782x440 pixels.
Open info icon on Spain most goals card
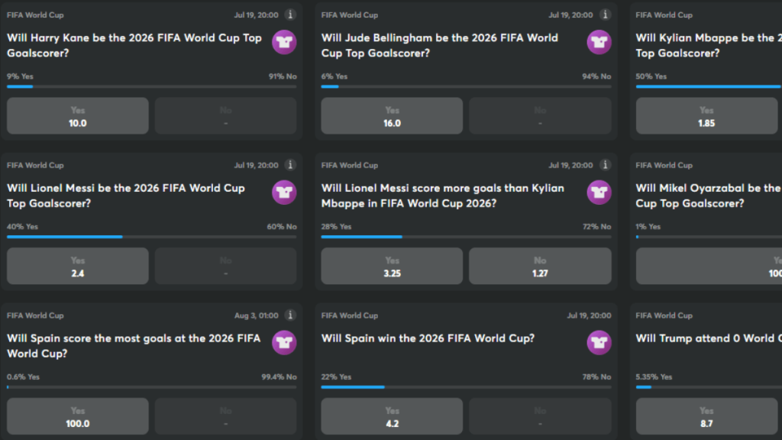pos(290,315)
